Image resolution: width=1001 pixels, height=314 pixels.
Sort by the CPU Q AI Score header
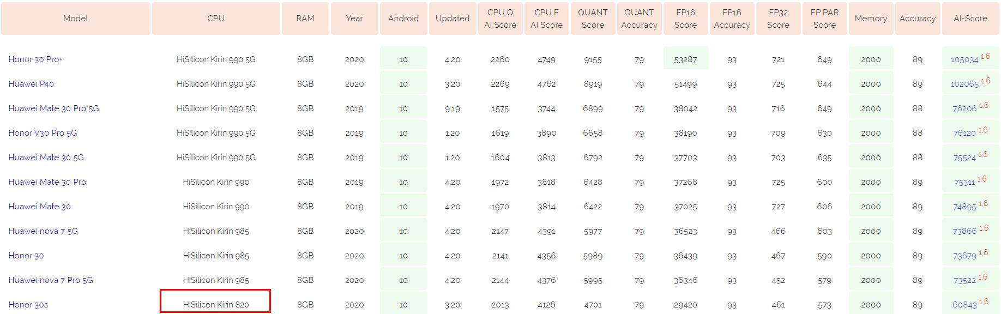point(500,19)
